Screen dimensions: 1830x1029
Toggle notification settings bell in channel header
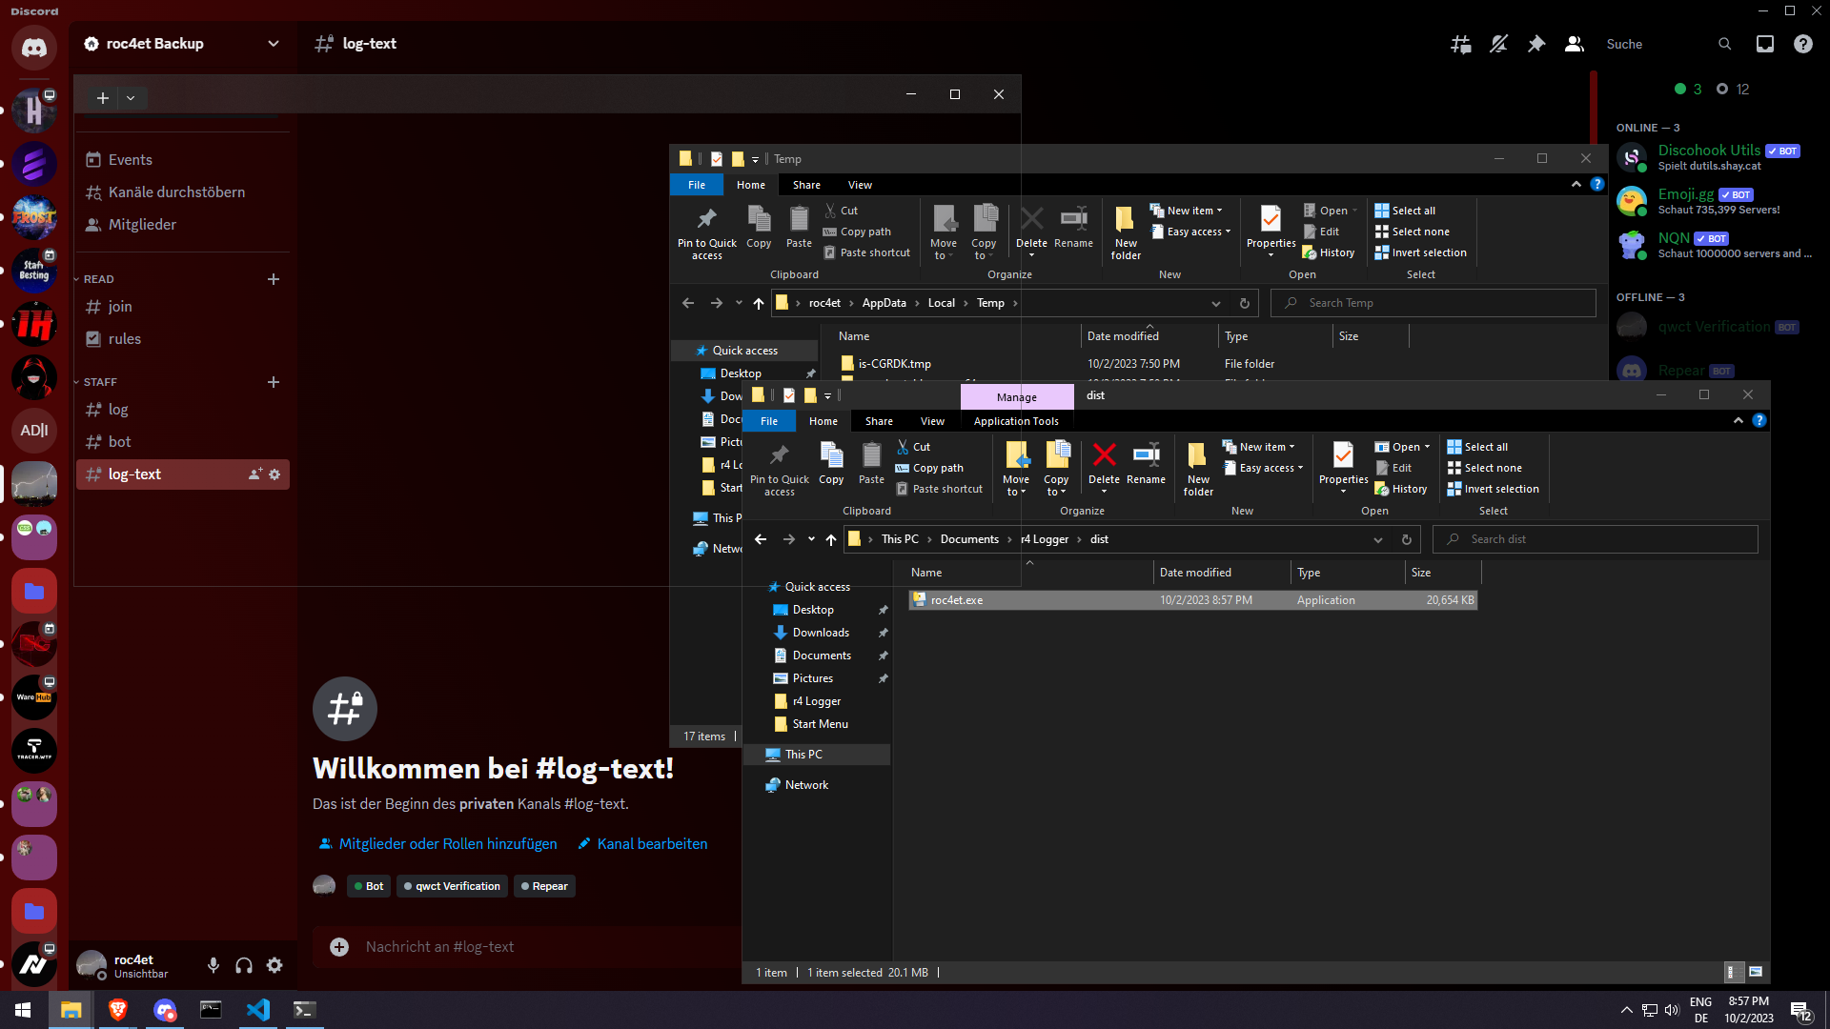tap(1498, 44)
